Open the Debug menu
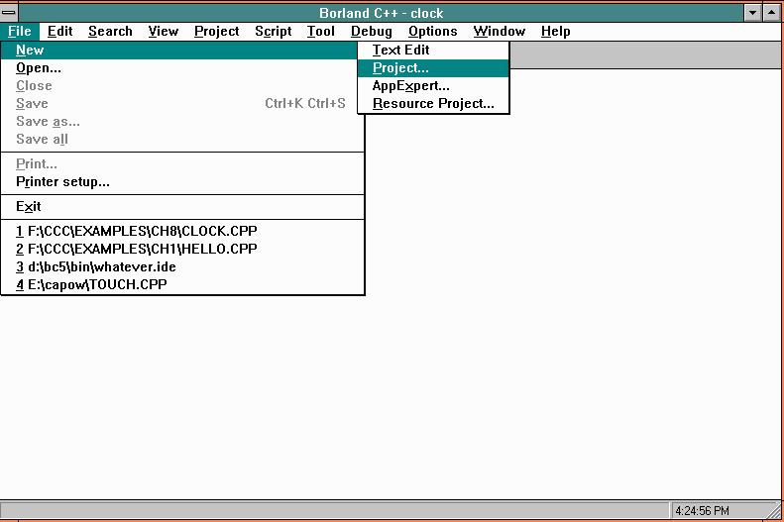 click(371, 32)
